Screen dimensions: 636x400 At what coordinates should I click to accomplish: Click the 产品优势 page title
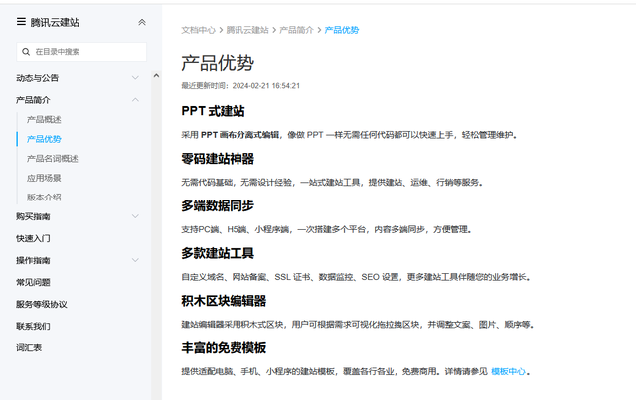coord(218,64)
